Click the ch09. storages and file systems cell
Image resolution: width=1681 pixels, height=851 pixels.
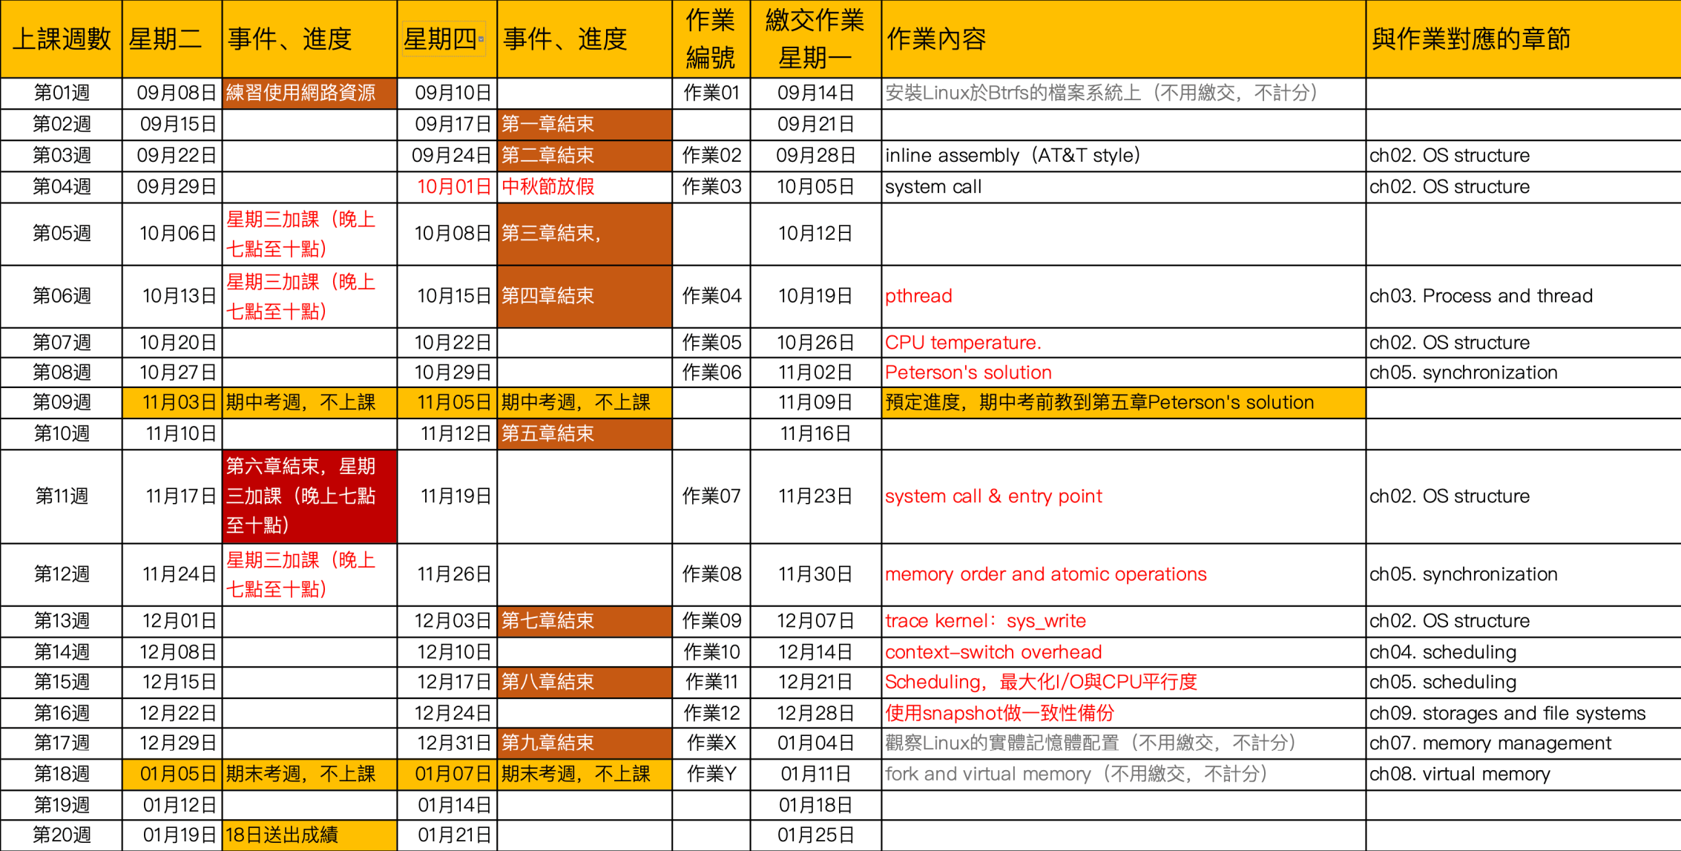point(1507,713)
